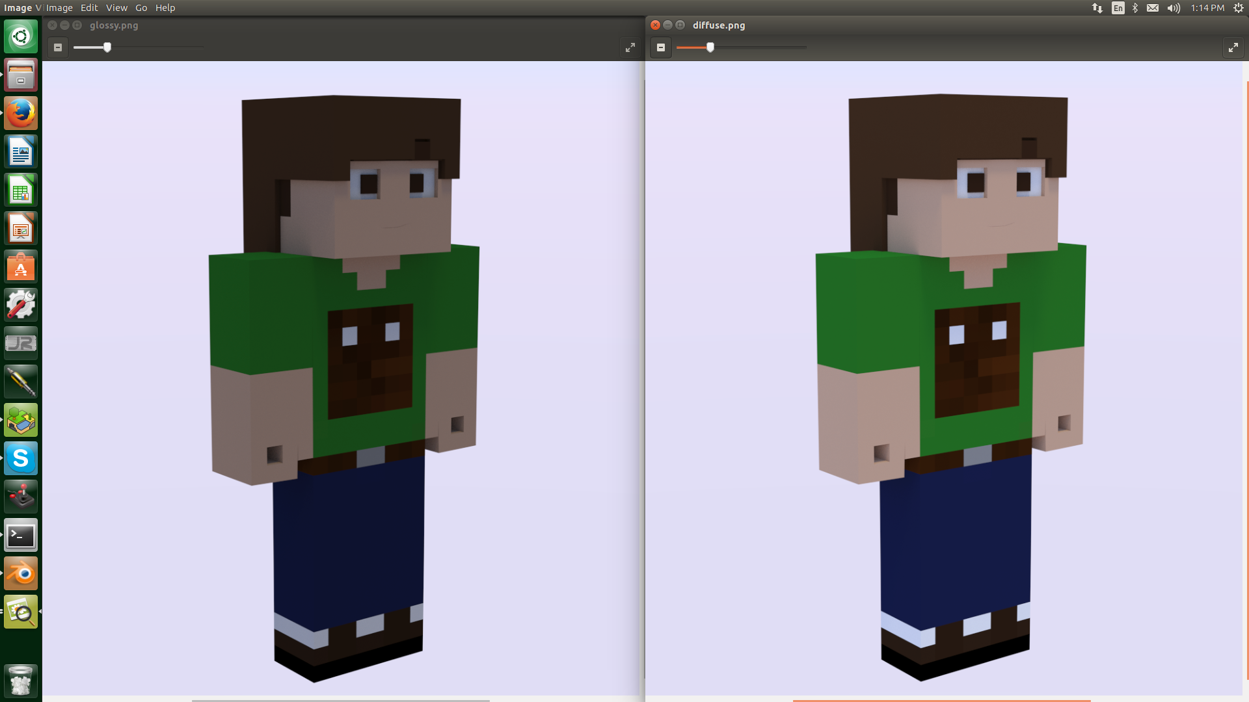Open LibreOffice Calc from dock
The image size is (1249, 702).
(x=21, y=190)
